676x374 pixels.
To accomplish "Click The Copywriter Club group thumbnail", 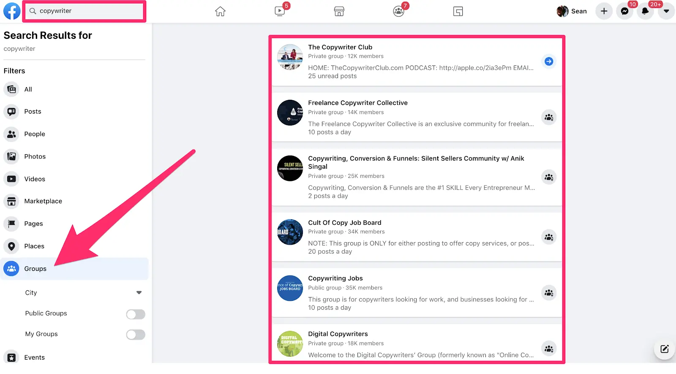I will click(x=290, y=57).
